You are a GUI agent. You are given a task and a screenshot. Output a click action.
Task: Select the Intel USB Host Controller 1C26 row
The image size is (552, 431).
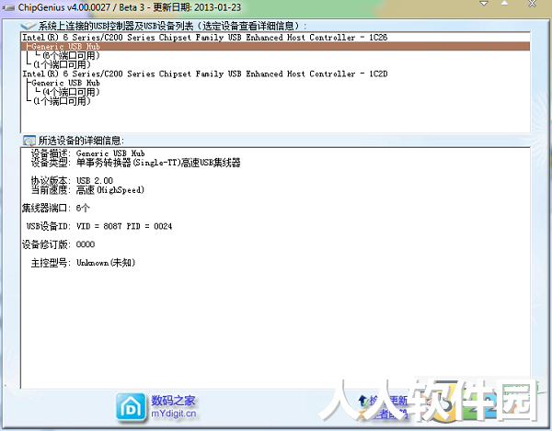coord(275,38)
